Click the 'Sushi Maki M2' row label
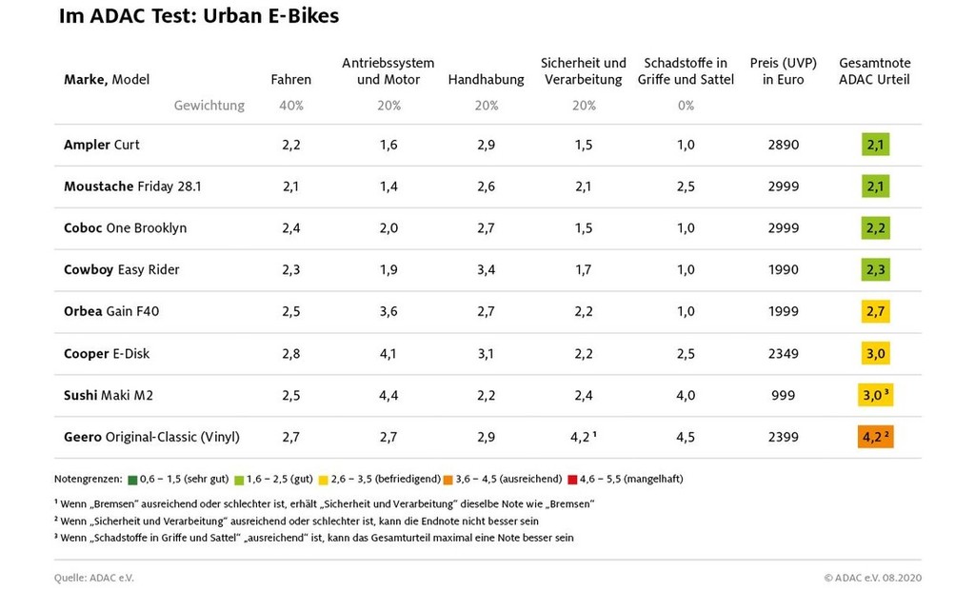The width and height of the screenshot is (975, 590). click(x=110, y=395)
